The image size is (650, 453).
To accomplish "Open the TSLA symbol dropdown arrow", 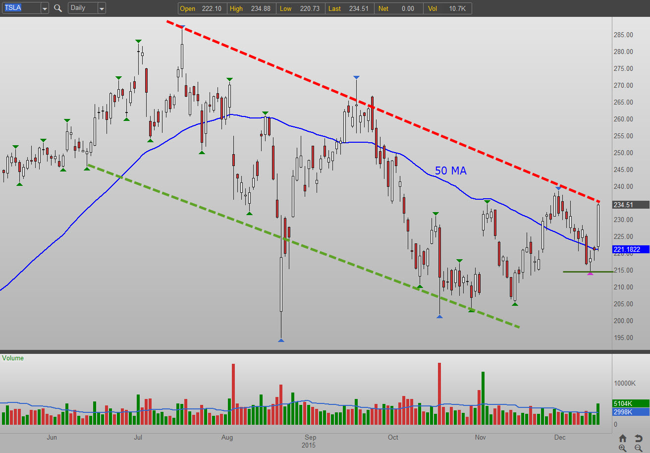I will click(x=44, y=8).
